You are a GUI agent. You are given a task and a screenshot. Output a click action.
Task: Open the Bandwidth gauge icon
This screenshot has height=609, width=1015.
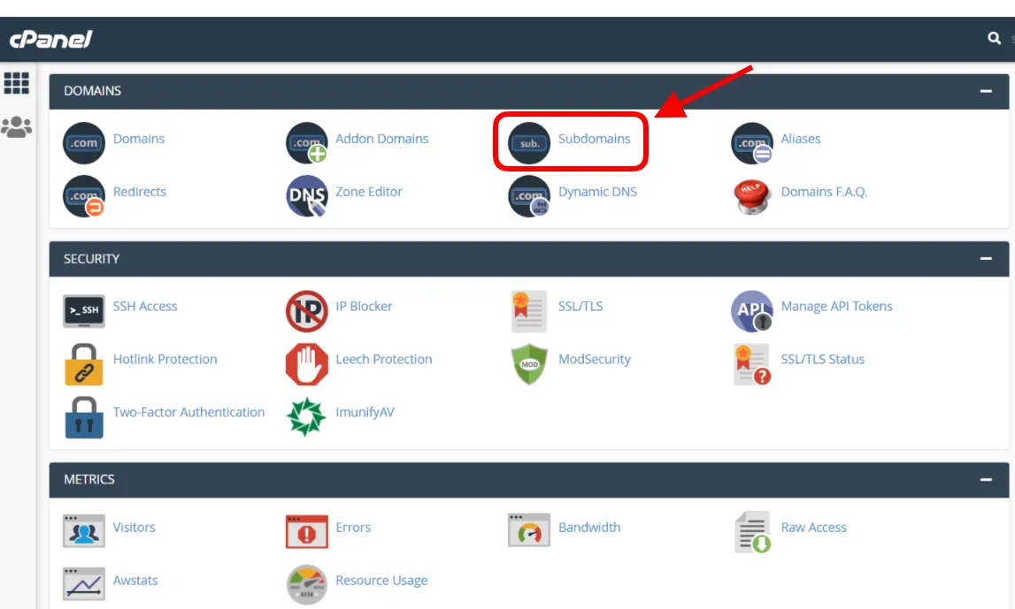(x=529, y=530)
